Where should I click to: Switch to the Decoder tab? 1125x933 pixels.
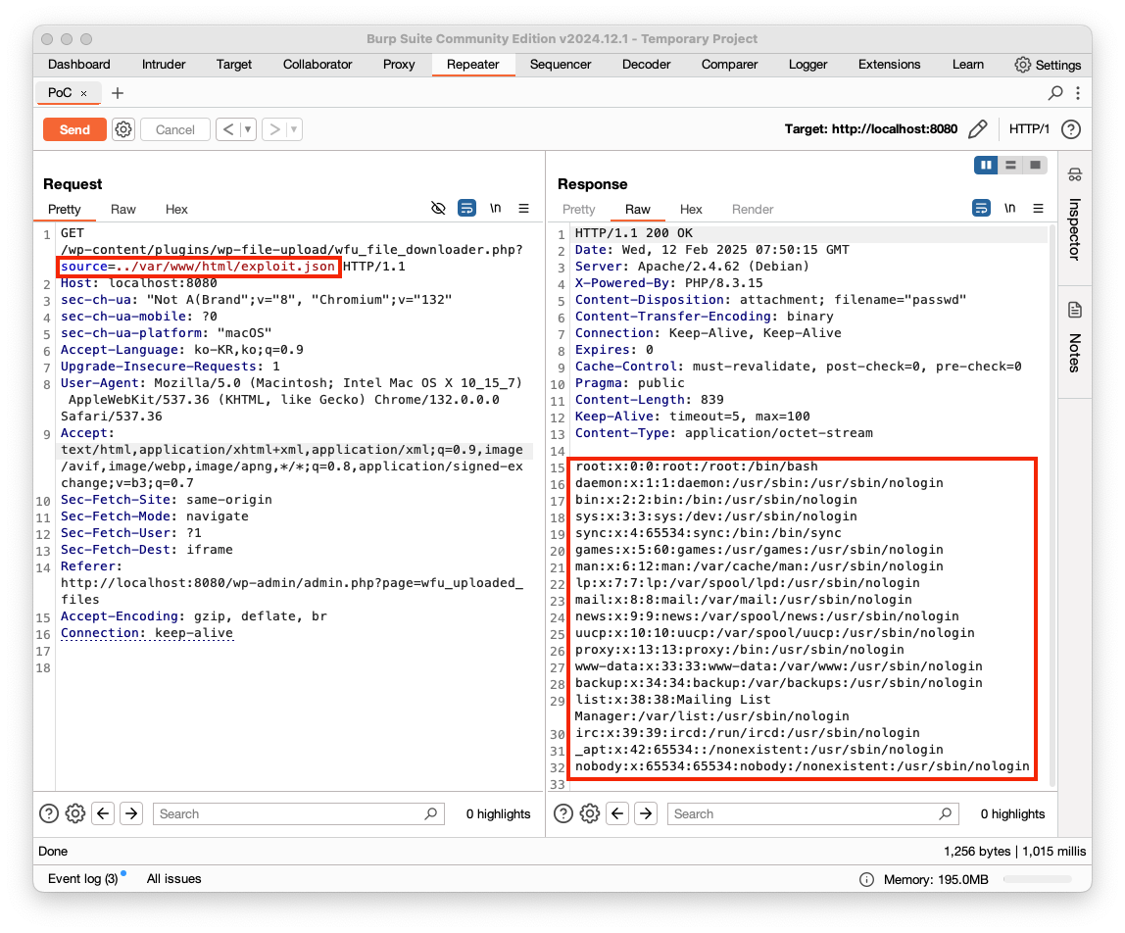646,64
